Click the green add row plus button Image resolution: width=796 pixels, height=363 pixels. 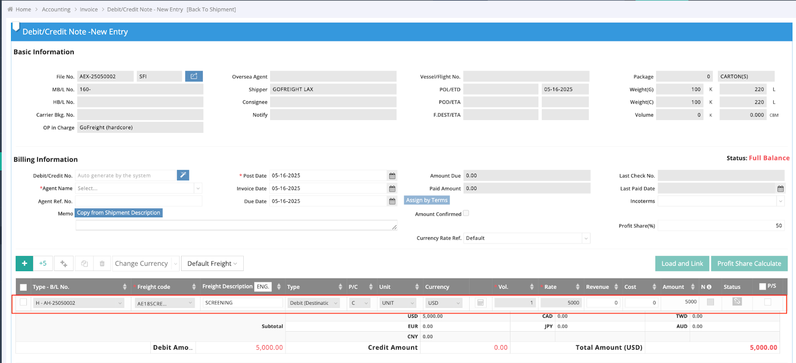tap(24, 264)
